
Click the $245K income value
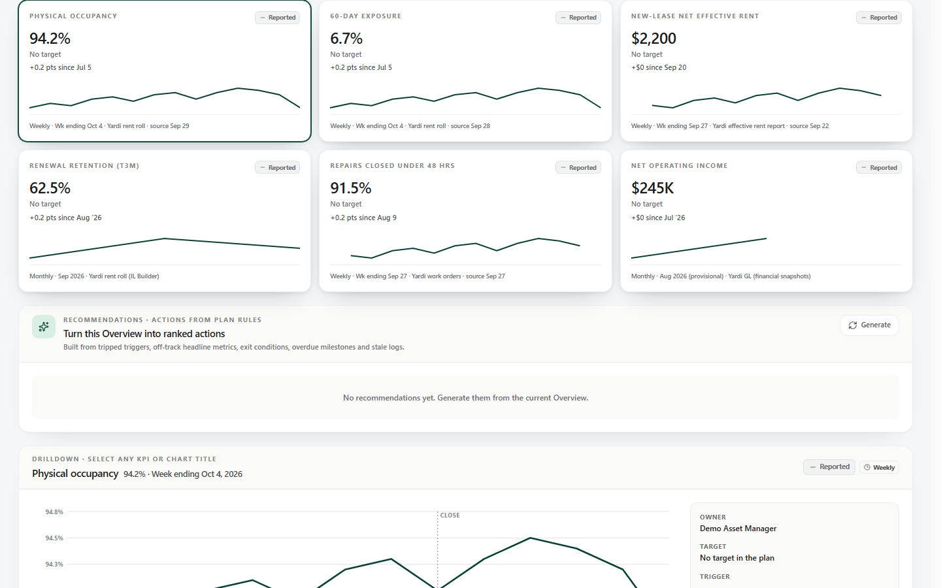(652, 188)
